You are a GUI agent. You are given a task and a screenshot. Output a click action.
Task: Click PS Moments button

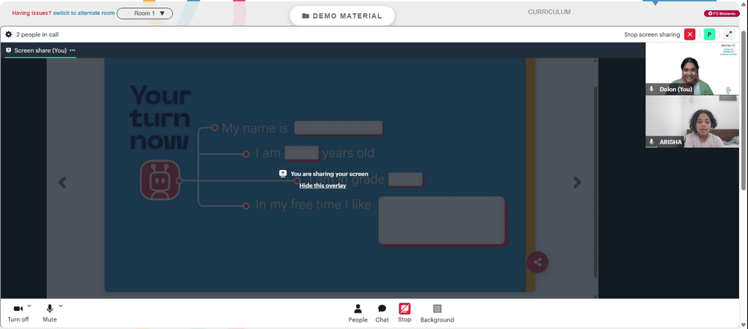tap(722, 13)
